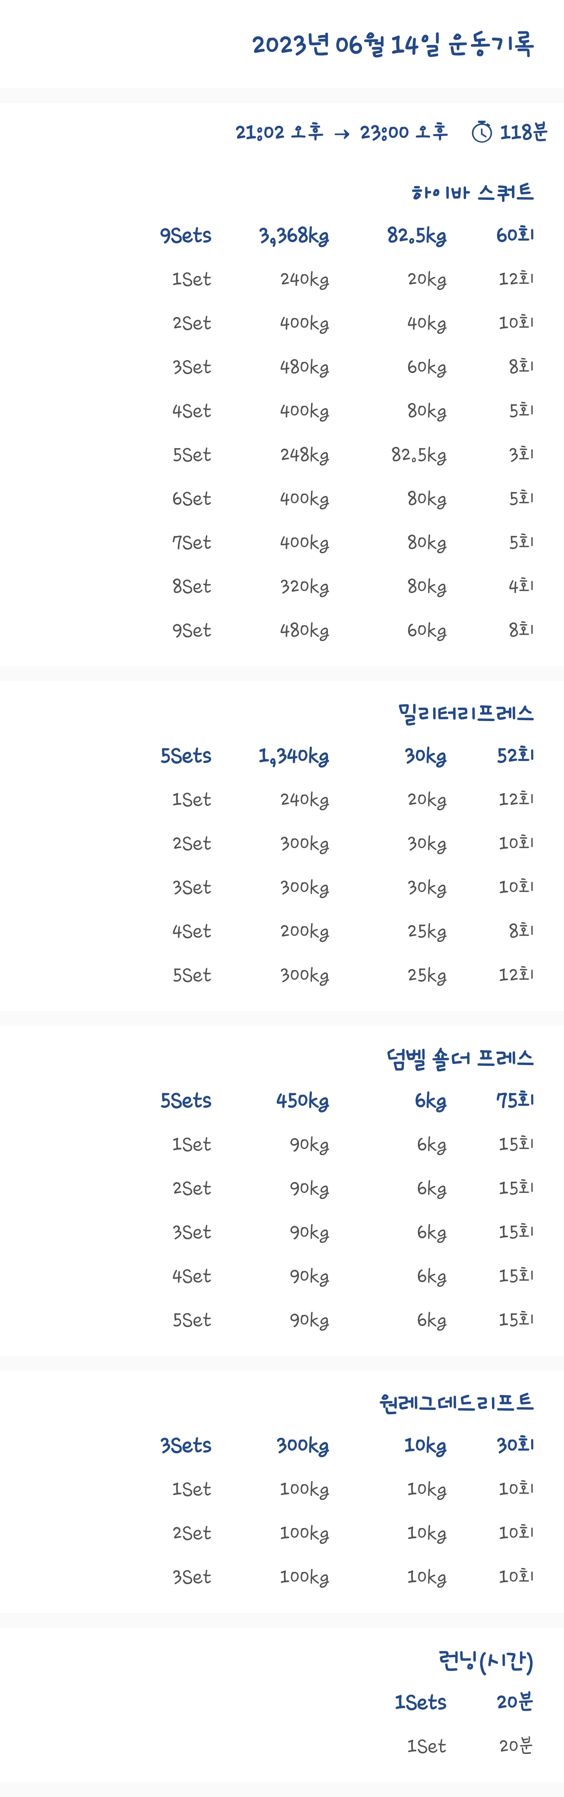
Task: Click the 1,340kg military press total
Action: [293, 756]
